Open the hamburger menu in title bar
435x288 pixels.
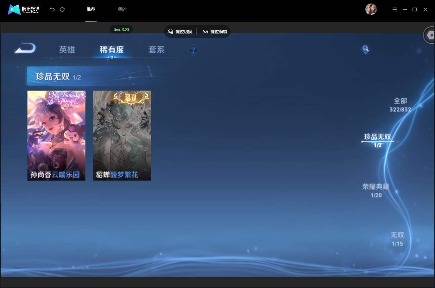click(x=394, y=9)
